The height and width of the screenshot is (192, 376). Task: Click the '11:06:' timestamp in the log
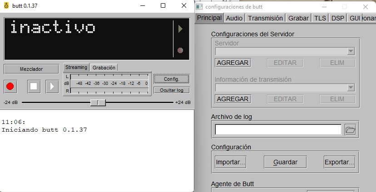tap(13, 122)
